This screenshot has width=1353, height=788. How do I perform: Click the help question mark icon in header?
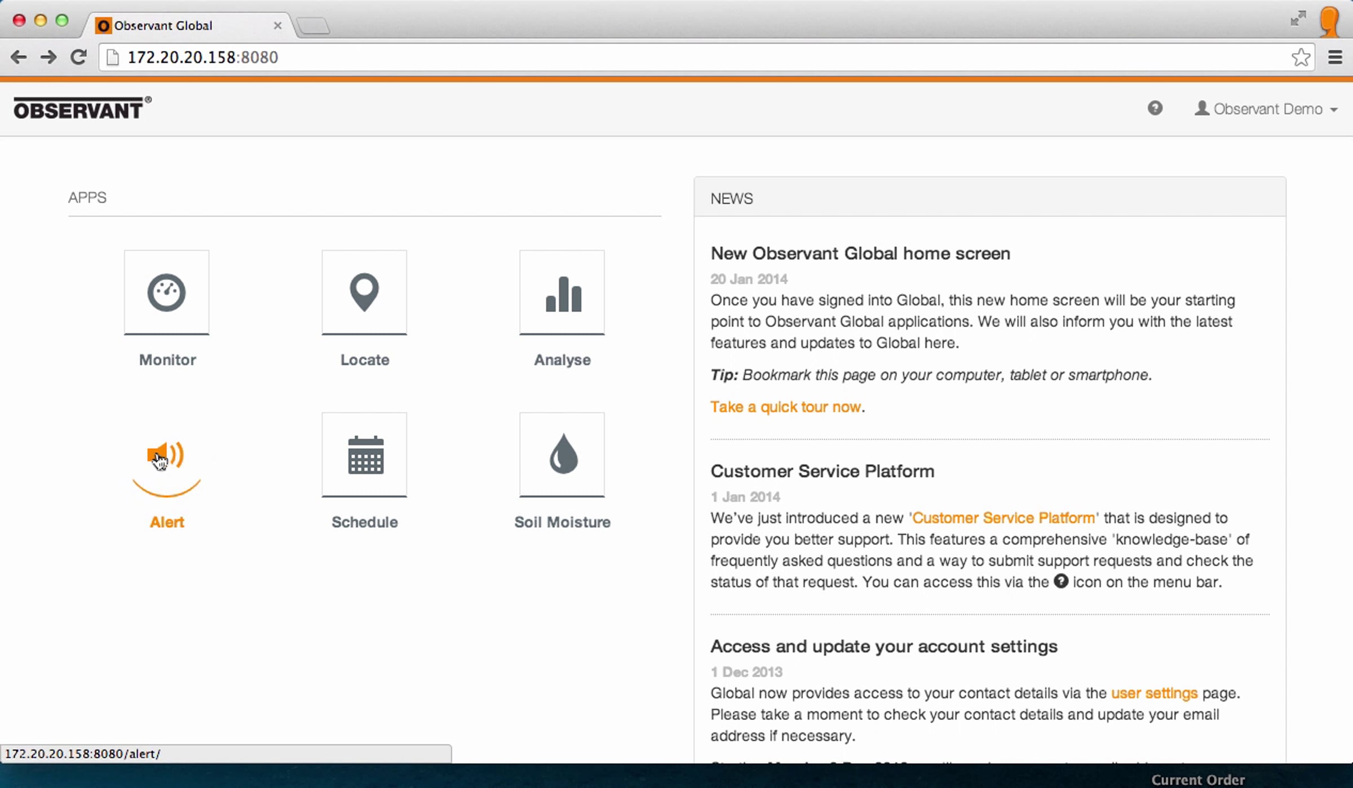click(x=1155, y=108)
